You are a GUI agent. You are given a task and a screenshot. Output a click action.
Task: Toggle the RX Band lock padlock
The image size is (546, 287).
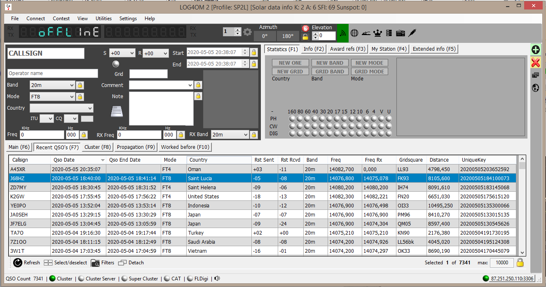tap(253, 135)
